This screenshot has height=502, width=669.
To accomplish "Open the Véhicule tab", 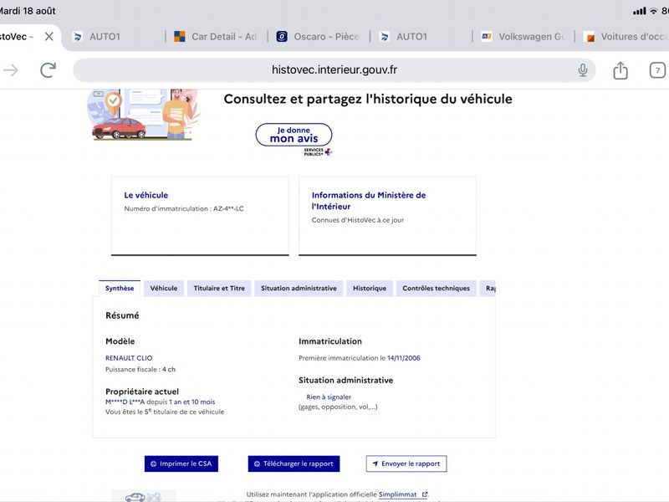I will [x=164, y=288].
